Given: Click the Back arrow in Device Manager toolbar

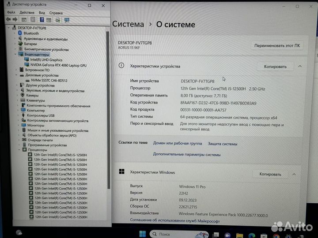Looking at the screenshot, I should point(8,19).
